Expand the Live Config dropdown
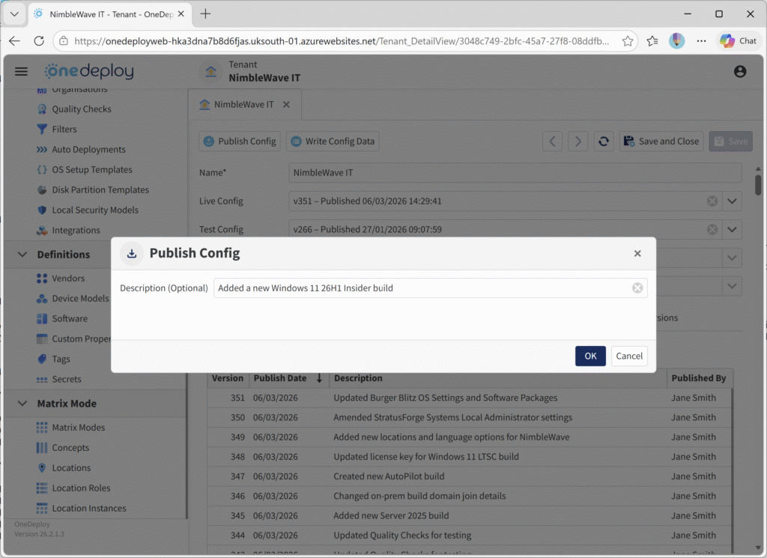Screen dimensions: 767x558 point(732,201)
